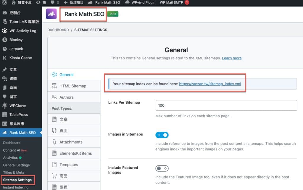Open General Settings submenu item
The image size is (303, 190).
pos(17,165)
